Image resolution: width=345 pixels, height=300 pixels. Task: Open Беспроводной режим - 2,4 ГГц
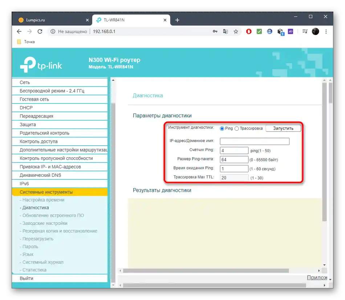pos(60,91)
